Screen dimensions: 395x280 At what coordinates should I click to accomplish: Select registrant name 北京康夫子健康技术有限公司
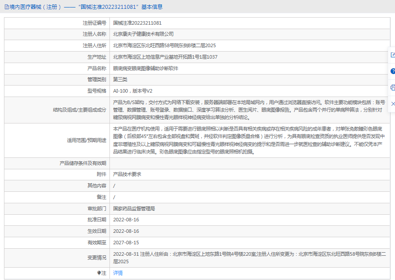point(143,34)
